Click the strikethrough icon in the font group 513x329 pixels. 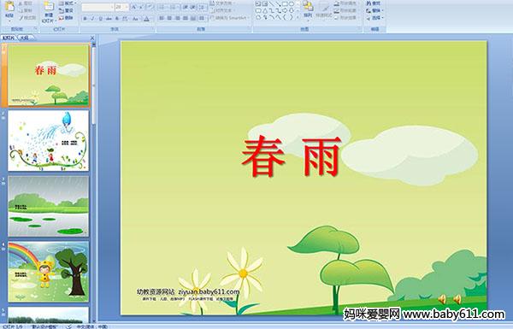109,19
